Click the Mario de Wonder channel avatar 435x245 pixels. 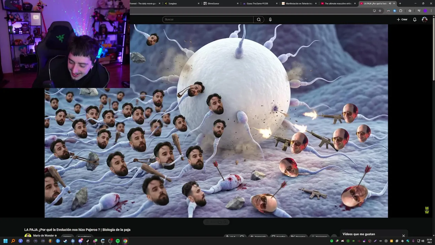click(x=28, y=236)
